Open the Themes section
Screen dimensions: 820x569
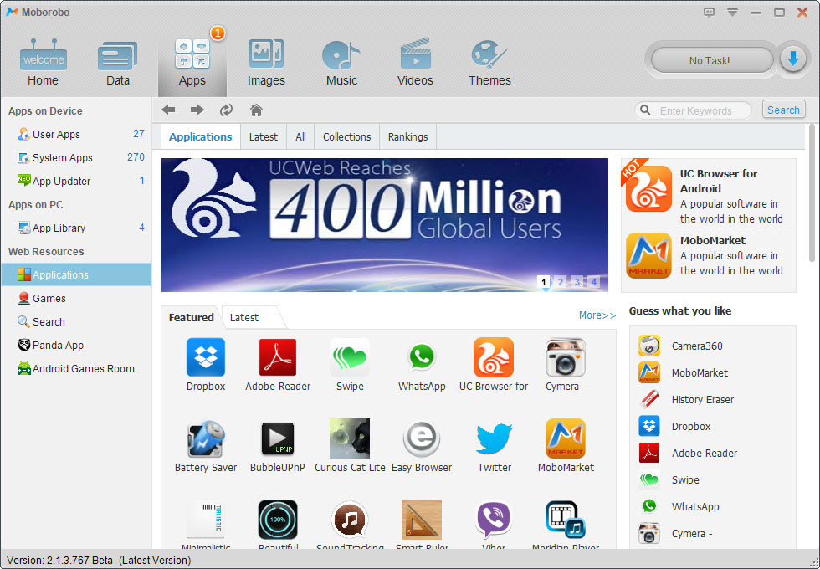tap(489, 62)
